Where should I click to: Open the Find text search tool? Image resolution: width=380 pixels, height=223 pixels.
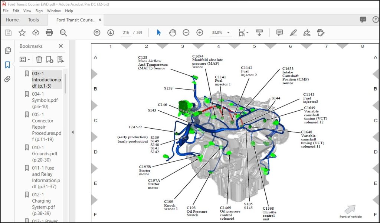pyautogui.click(x=63, y=33)
